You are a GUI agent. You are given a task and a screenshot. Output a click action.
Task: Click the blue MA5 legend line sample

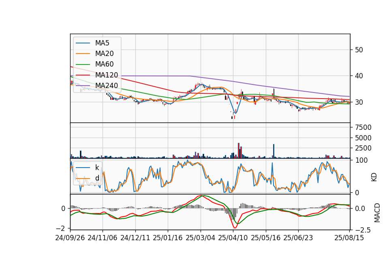point(83,43)
